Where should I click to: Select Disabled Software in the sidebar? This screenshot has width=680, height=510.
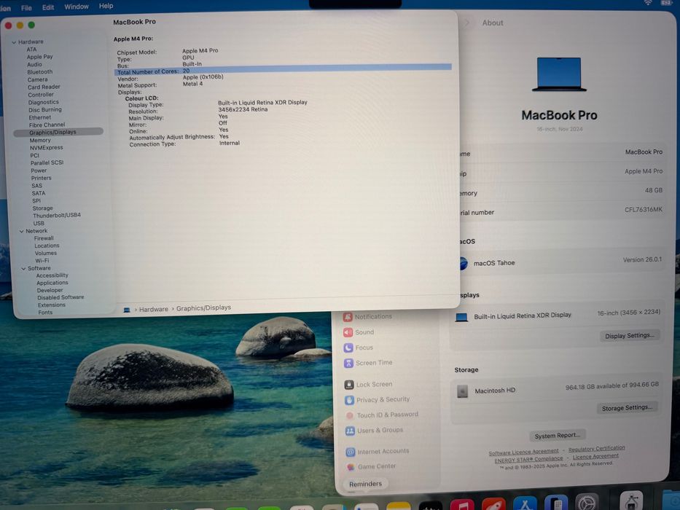click(60, 297)
